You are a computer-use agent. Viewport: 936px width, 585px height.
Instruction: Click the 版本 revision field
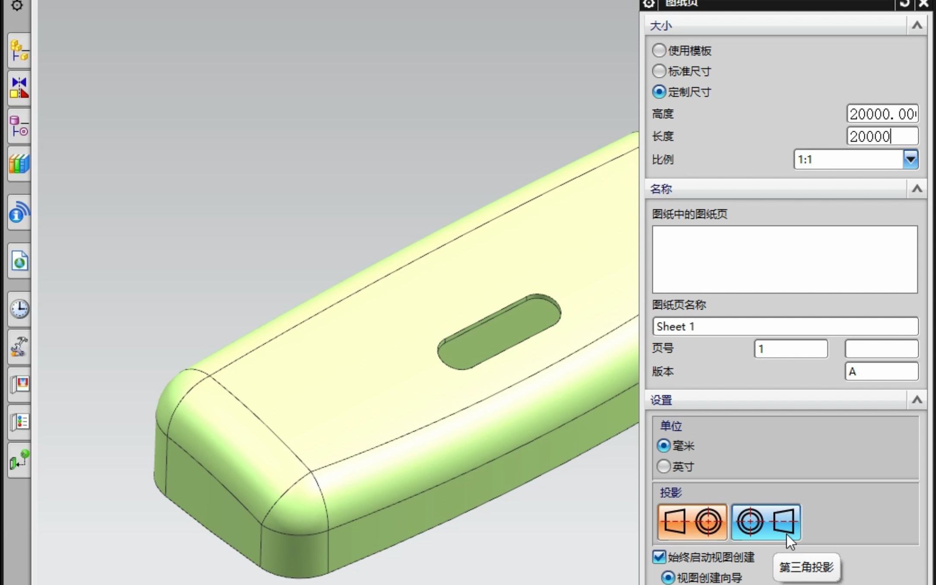881,371
